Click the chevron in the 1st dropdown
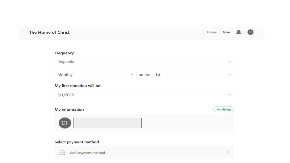This screenshot has width=290, height=163. coord(229,75)
